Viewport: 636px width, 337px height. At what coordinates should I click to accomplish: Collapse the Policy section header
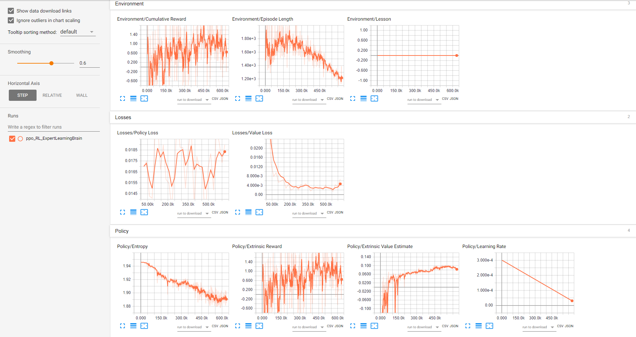[373, 231]
